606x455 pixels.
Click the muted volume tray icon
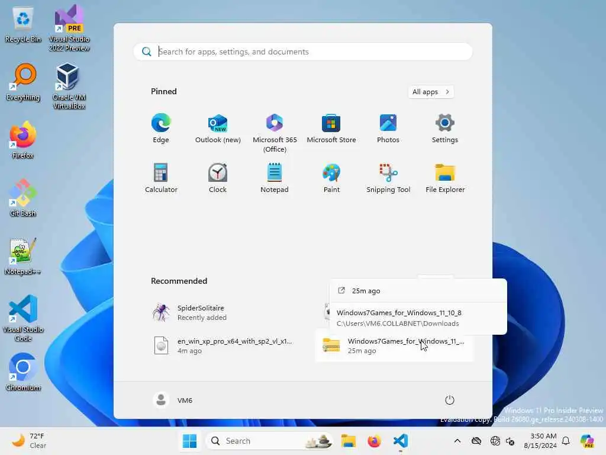pyautogui.click(x=510, y=441)
